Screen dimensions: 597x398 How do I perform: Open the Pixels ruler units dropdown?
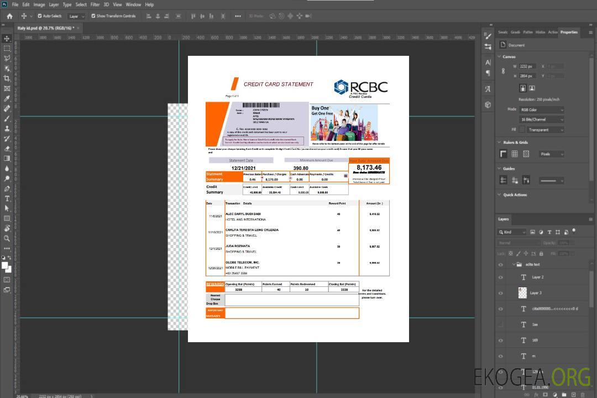(x=552, y=154)
